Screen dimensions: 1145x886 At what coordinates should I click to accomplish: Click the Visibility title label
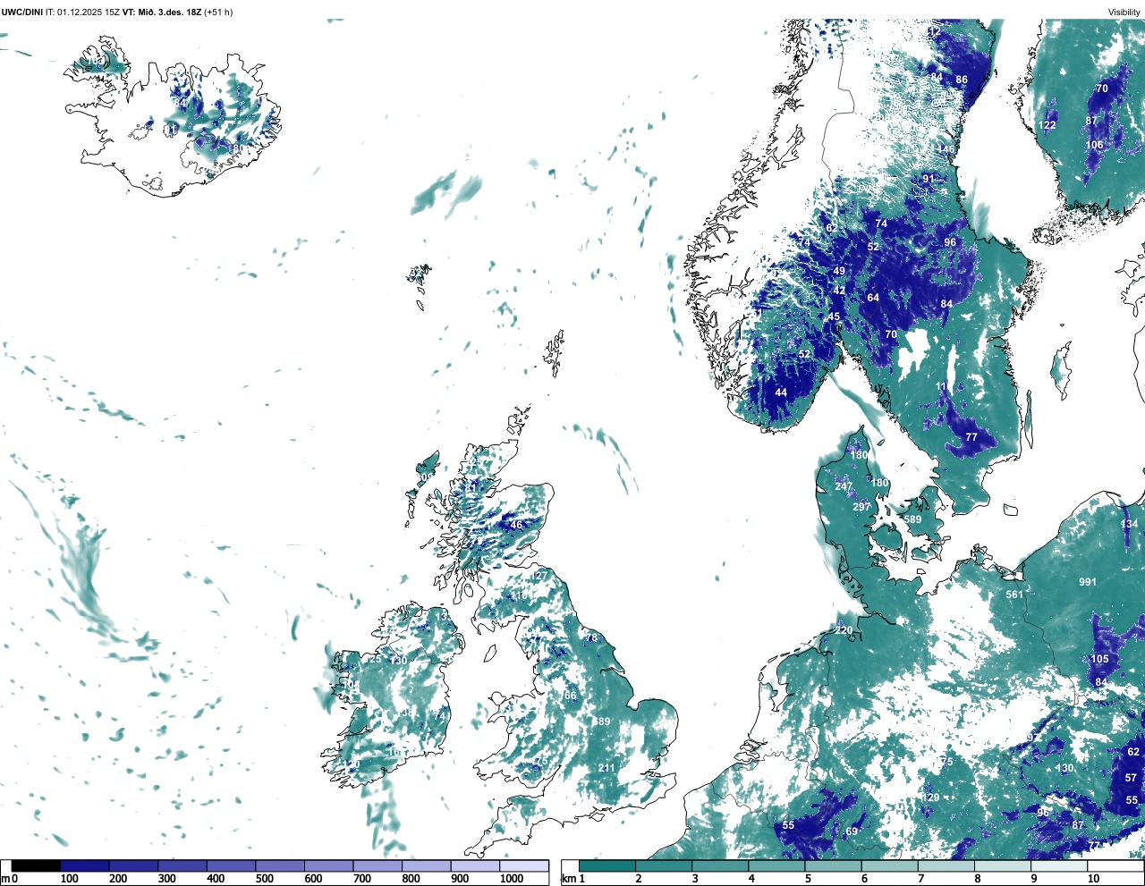point(1124,12)
